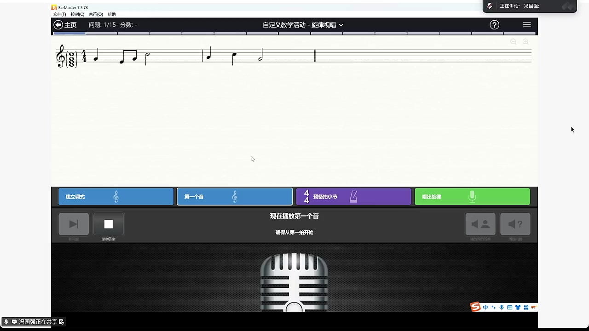Click the 建立调式 button

(x=116, y=197)
